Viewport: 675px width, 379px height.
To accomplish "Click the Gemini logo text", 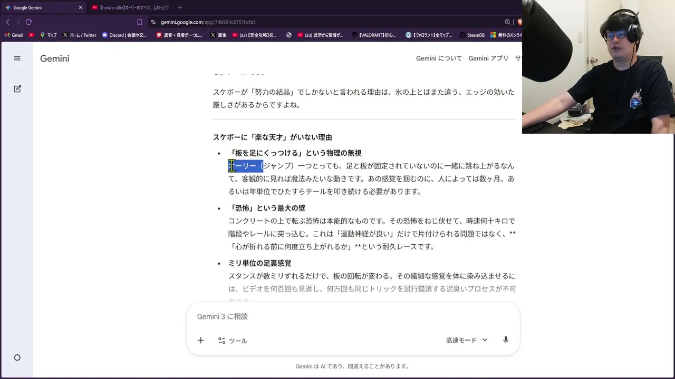I will tap(55, 58).
